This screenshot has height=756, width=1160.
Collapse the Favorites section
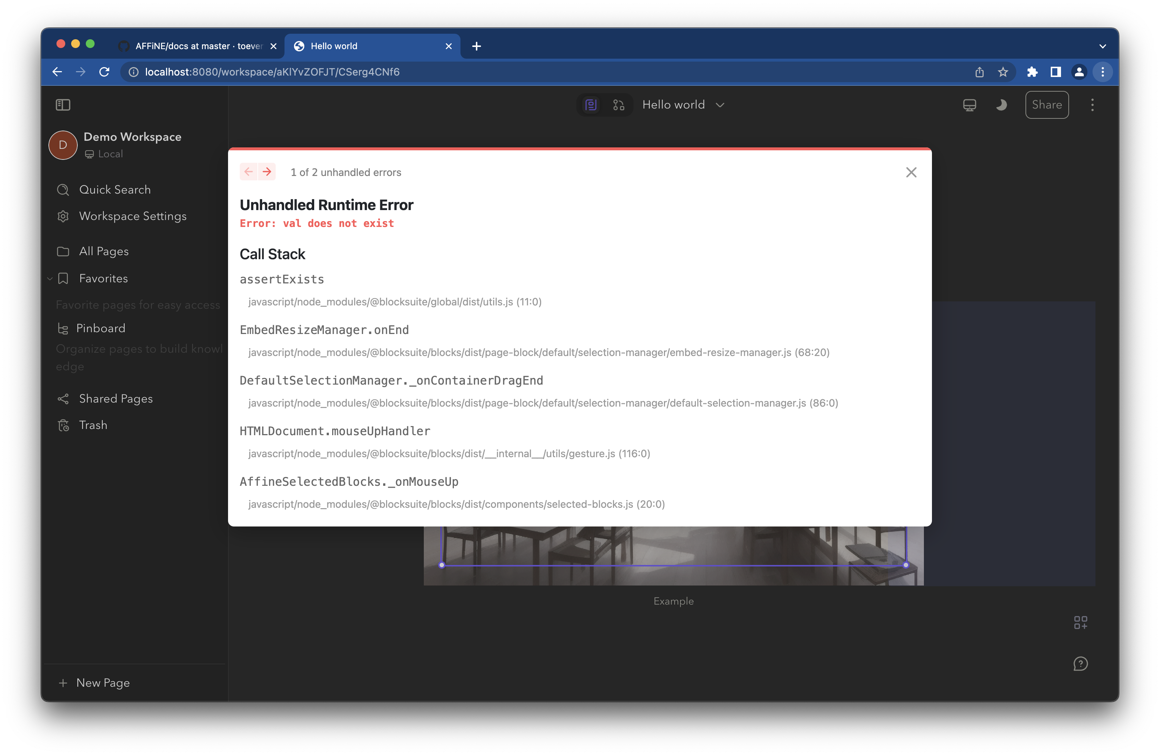(49, 278)
